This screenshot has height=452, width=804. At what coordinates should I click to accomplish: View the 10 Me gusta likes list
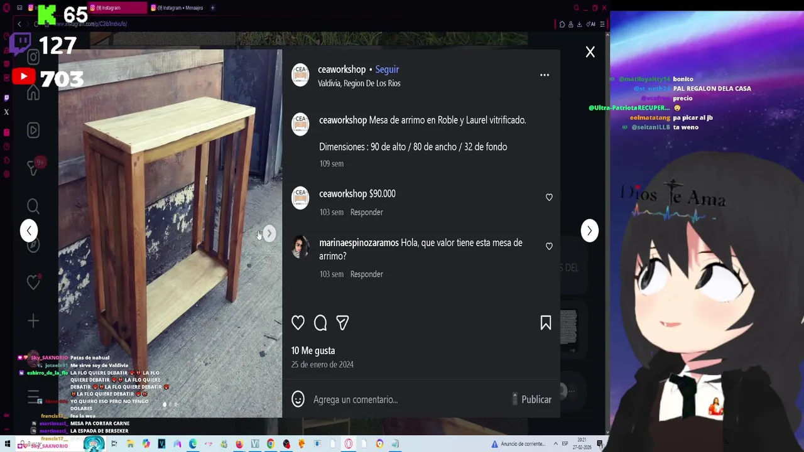pyautogui.click(x=313, y=350)
